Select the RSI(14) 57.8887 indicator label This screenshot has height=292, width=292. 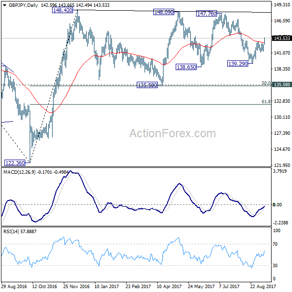20,232
